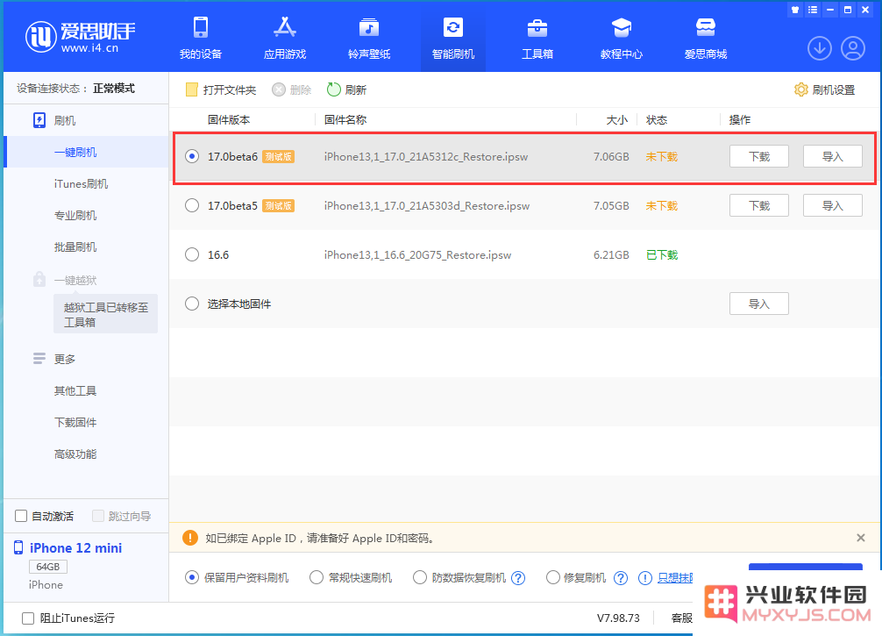Open 铃声壁纸 ringtones and wallpapers
This screenshot has width=882, height=636.
coord(369,37)
